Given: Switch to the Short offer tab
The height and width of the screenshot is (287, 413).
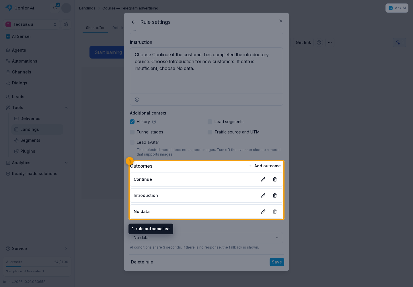Looking at the screenshot, I should pos(95,28).
